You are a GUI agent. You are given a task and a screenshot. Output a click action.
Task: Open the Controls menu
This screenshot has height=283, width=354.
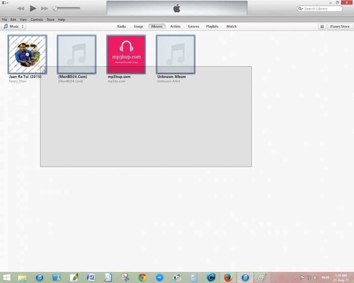point(36,20)
